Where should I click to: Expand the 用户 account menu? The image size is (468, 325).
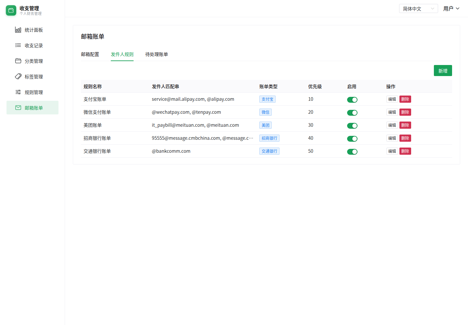451,8
